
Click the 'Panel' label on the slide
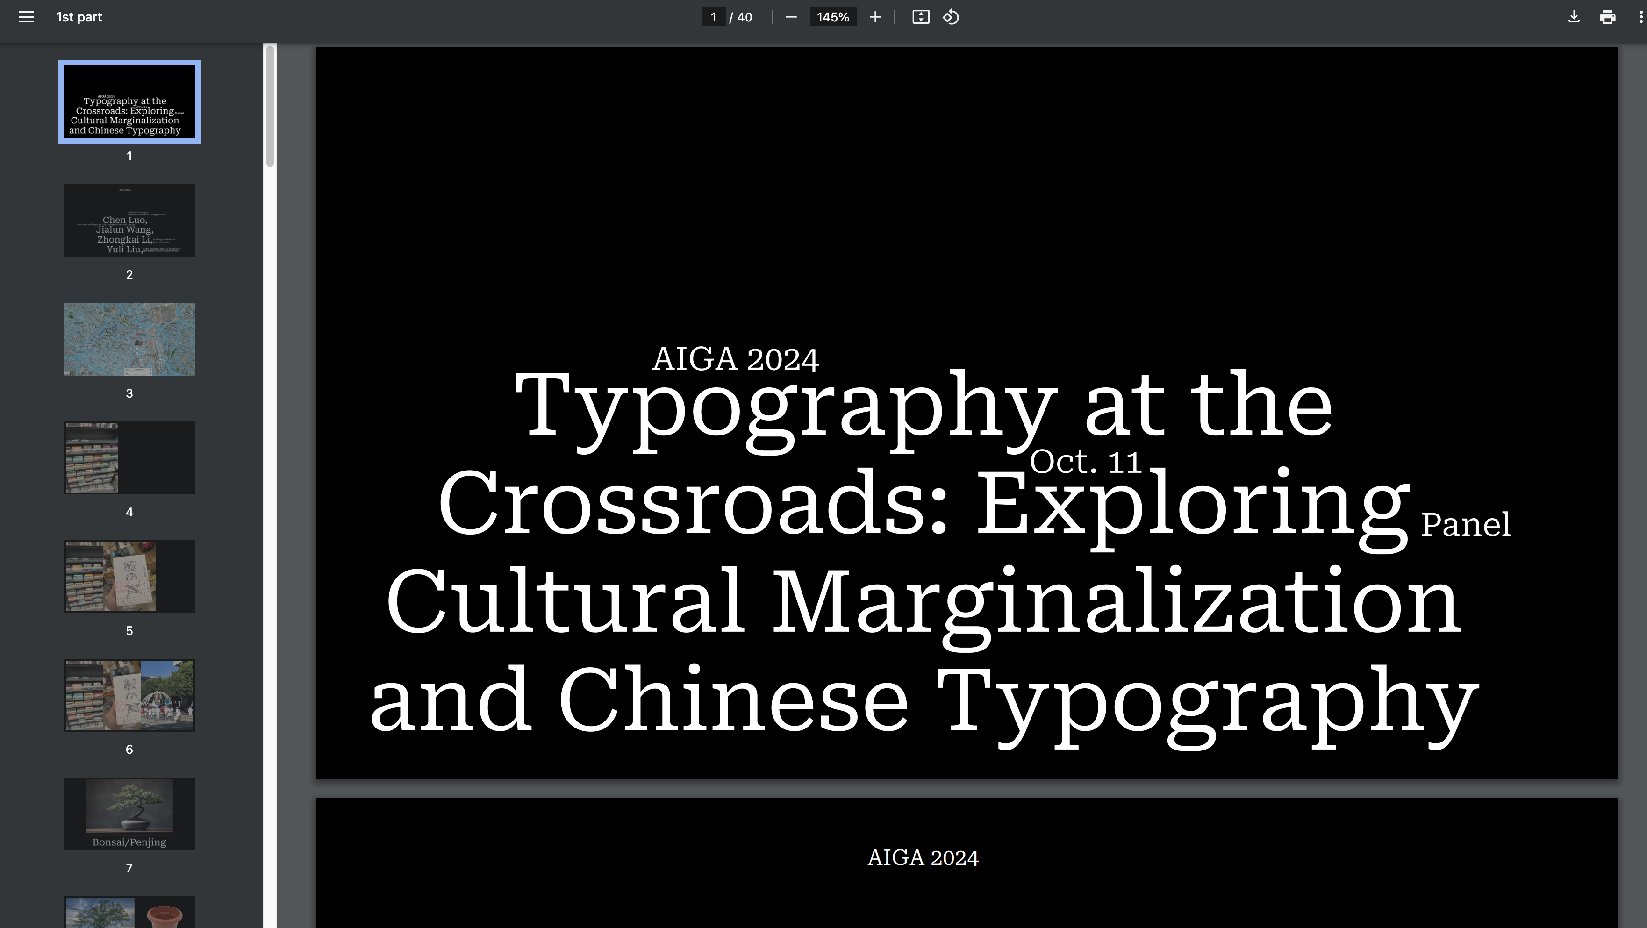(1466, 525)
